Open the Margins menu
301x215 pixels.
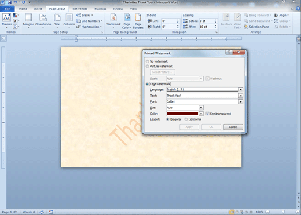[x=28, y=20]
